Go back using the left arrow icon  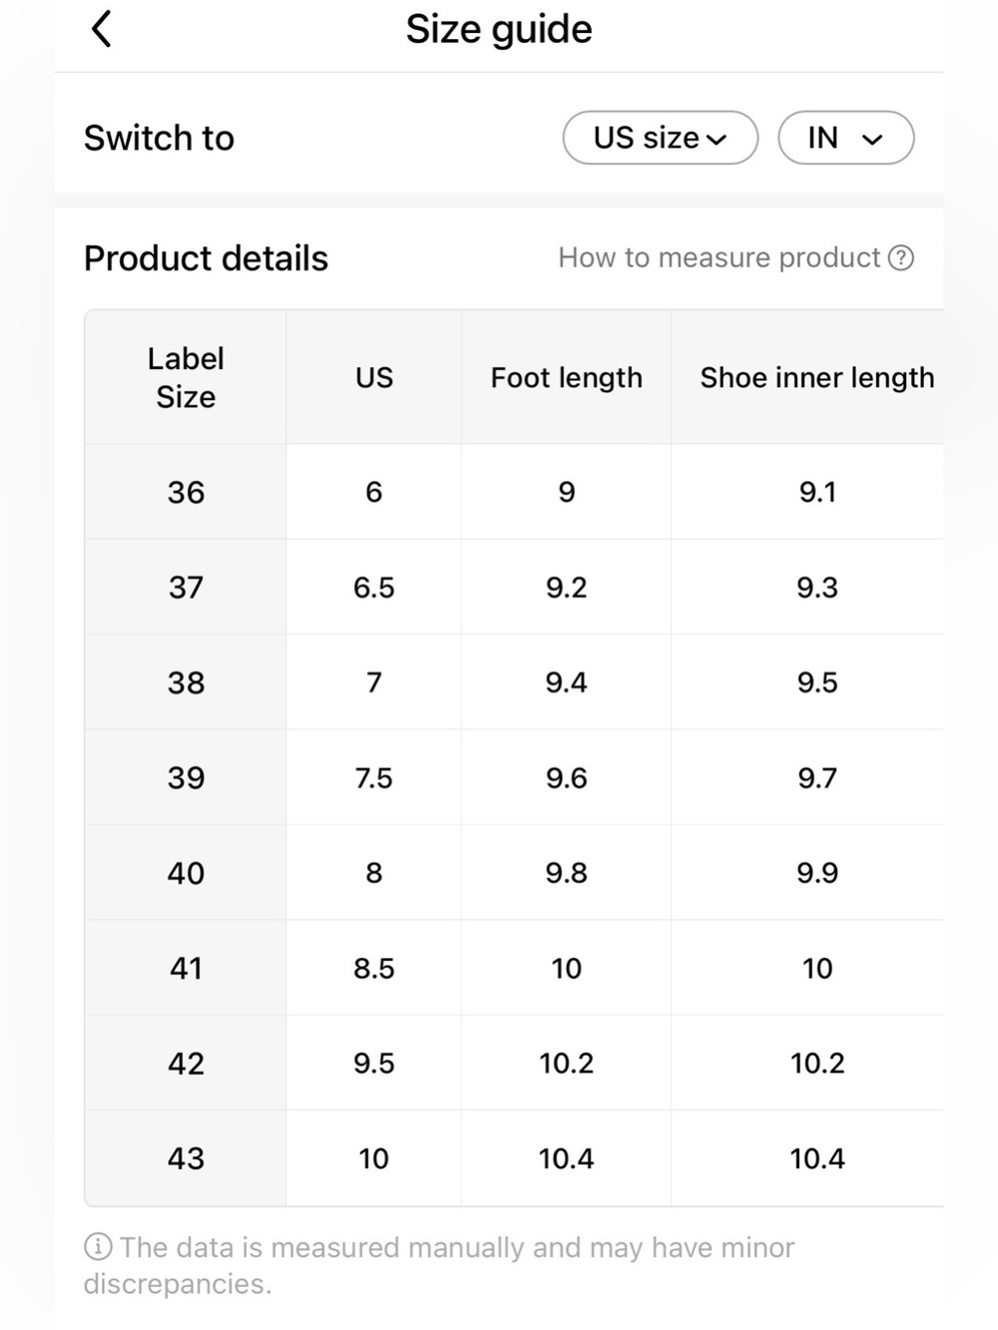click(101, 29)
